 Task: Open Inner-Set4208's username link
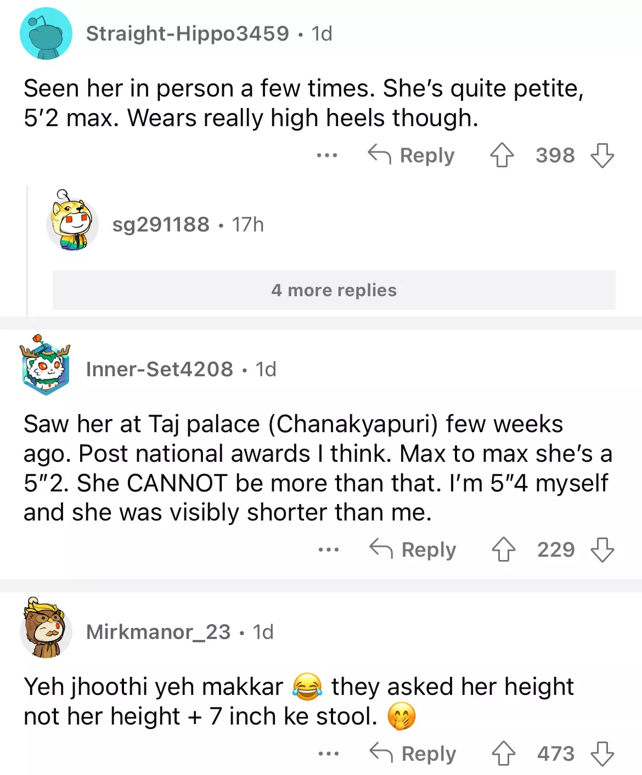click(x=159, y=370)
